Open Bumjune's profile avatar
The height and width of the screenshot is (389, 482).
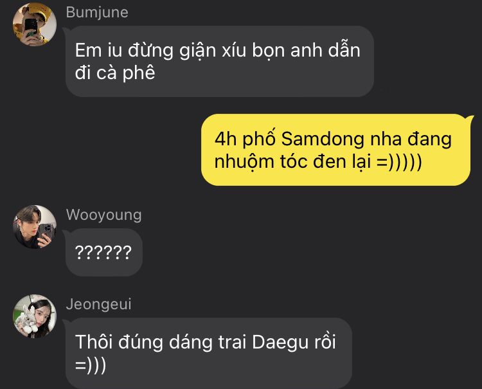pyautogui.click(x=35, y=24)
